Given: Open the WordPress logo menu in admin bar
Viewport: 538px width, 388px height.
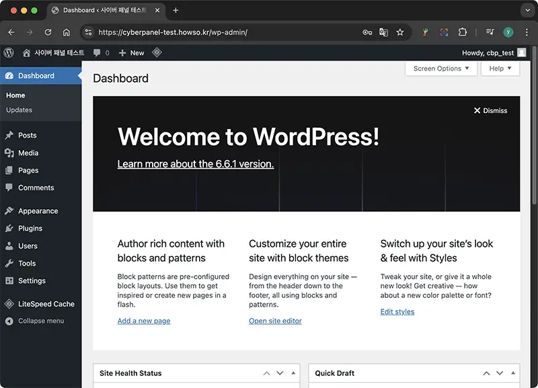Looking at the screenshot, I should (9, 52).
